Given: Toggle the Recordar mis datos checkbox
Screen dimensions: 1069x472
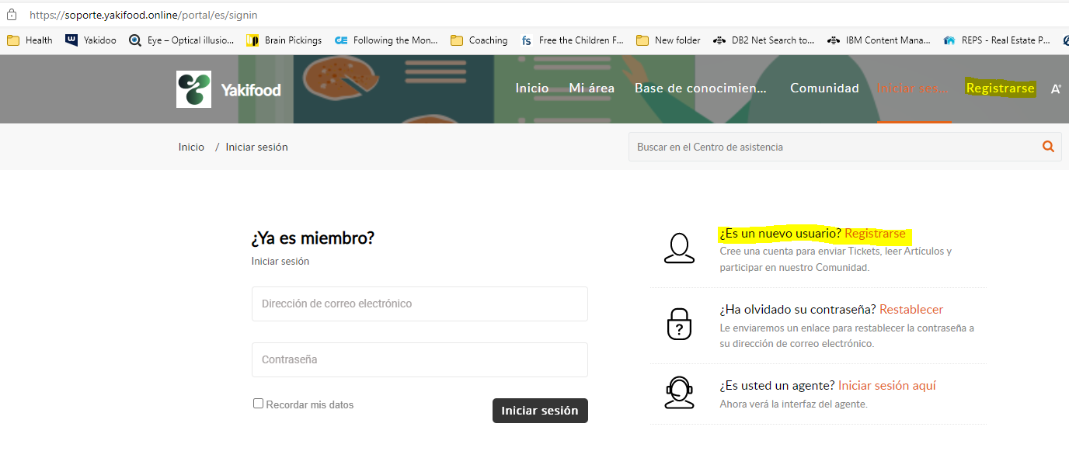Looking at the screenshot, I should click(258, 404).
